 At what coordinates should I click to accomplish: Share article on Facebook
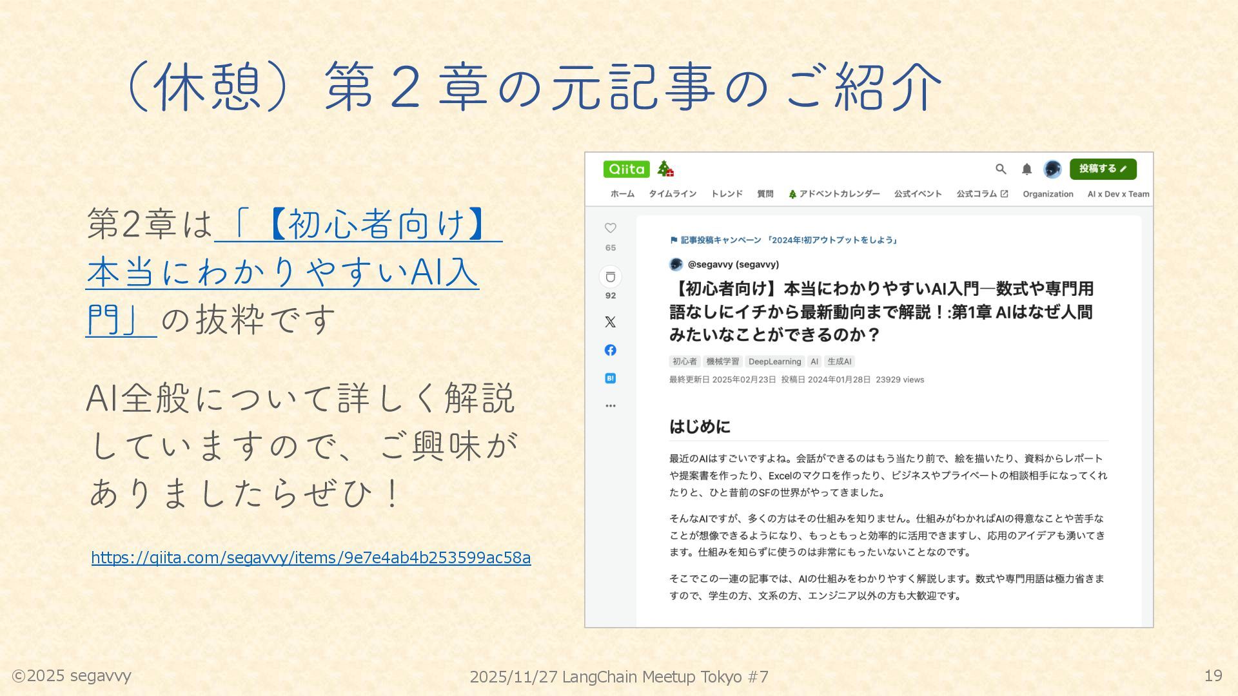click(x=610, y=350)
